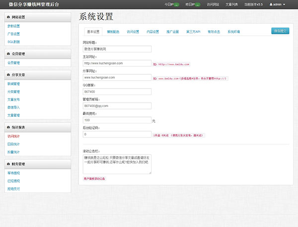This screenshot has width=298, height=227.
Task: Click the admin user icon in top bar
Action: pos(271,4)
